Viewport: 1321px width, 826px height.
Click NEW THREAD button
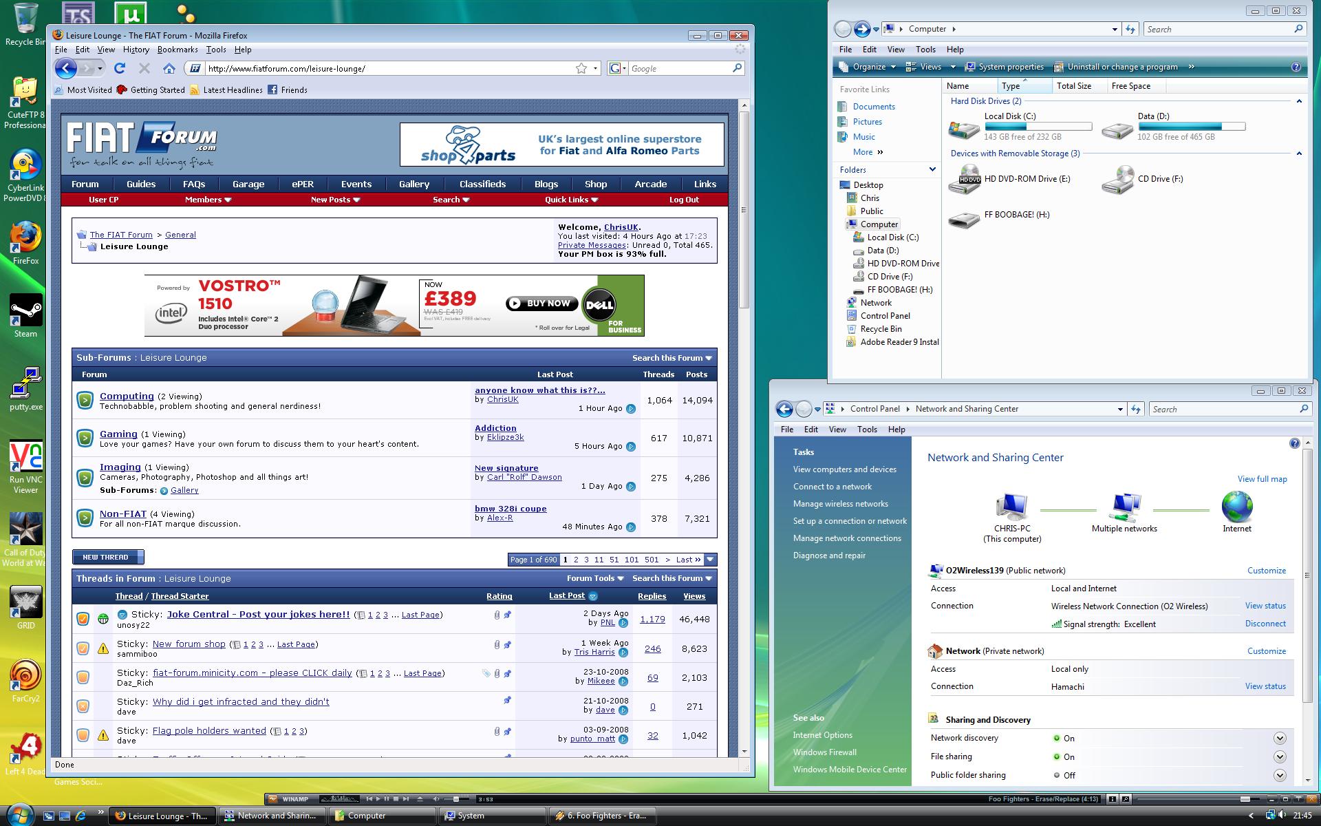coord(108,557)
